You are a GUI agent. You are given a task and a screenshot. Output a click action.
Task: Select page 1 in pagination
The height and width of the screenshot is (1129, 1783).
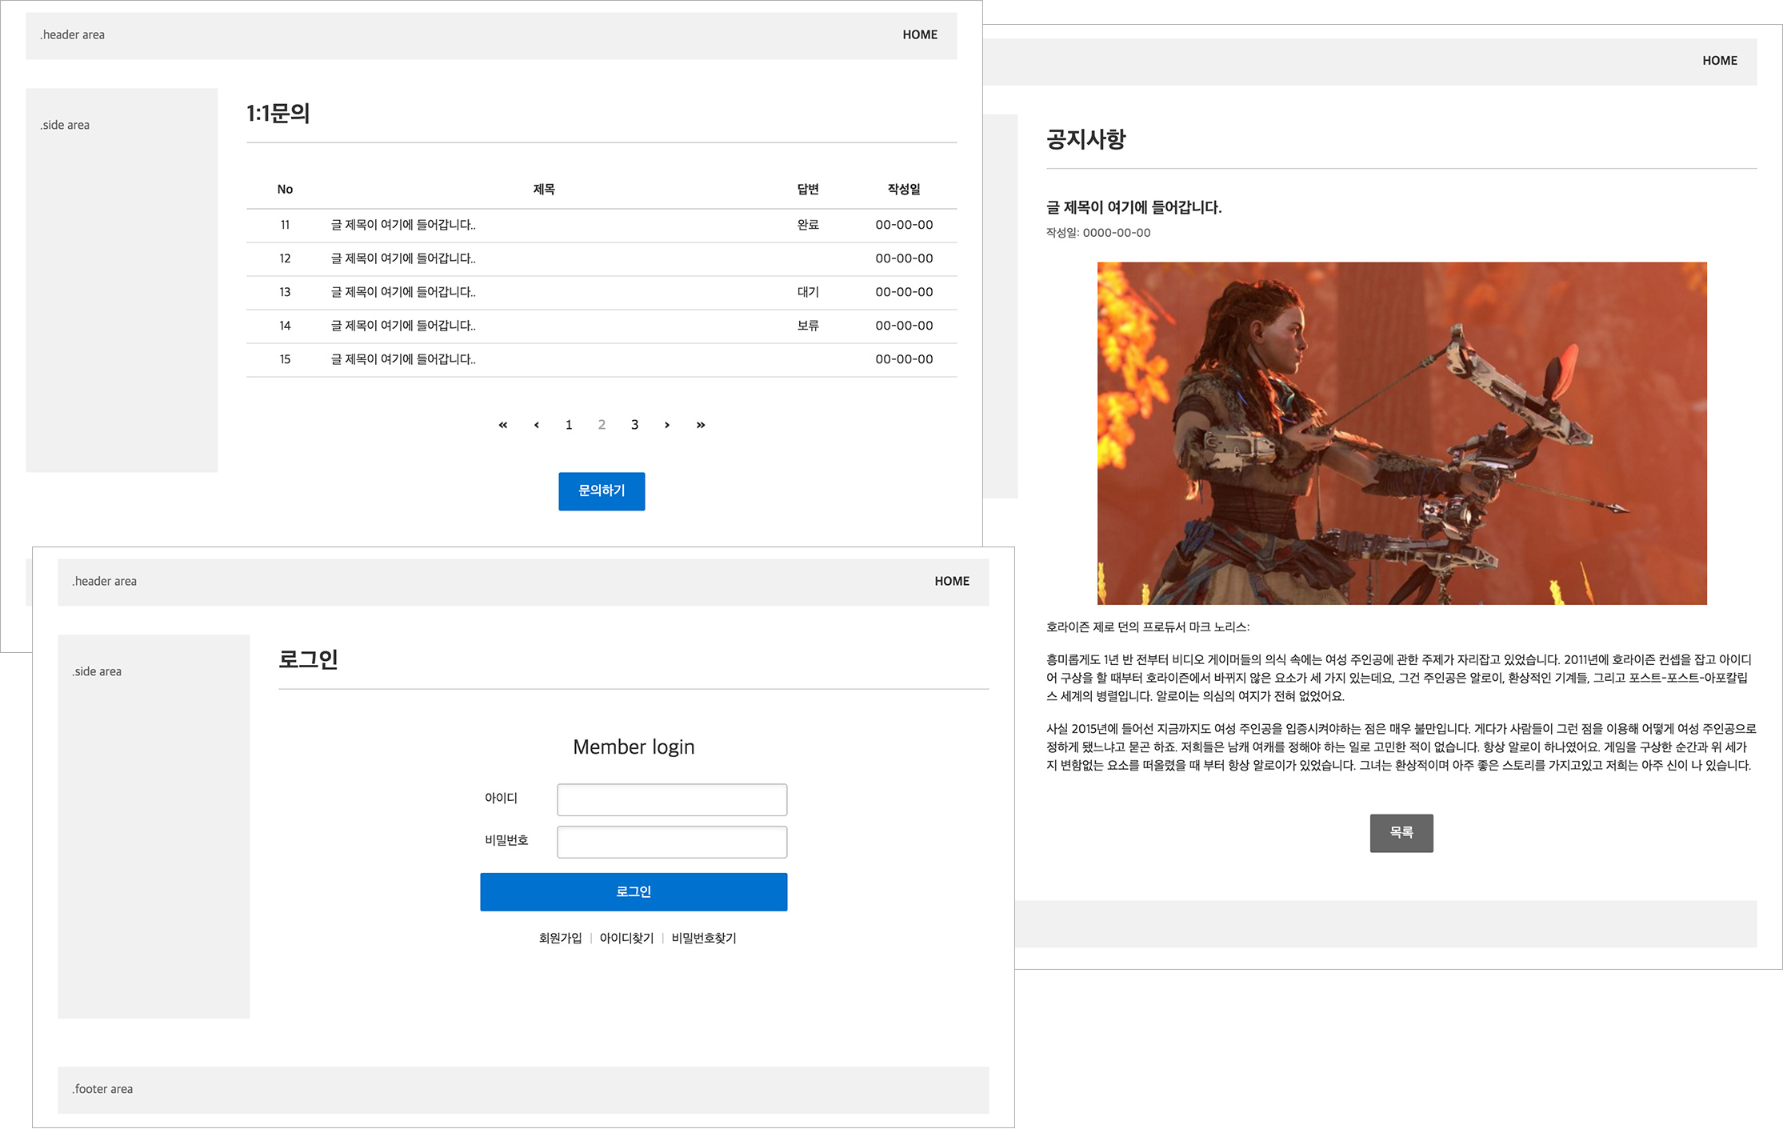point(569,425)
